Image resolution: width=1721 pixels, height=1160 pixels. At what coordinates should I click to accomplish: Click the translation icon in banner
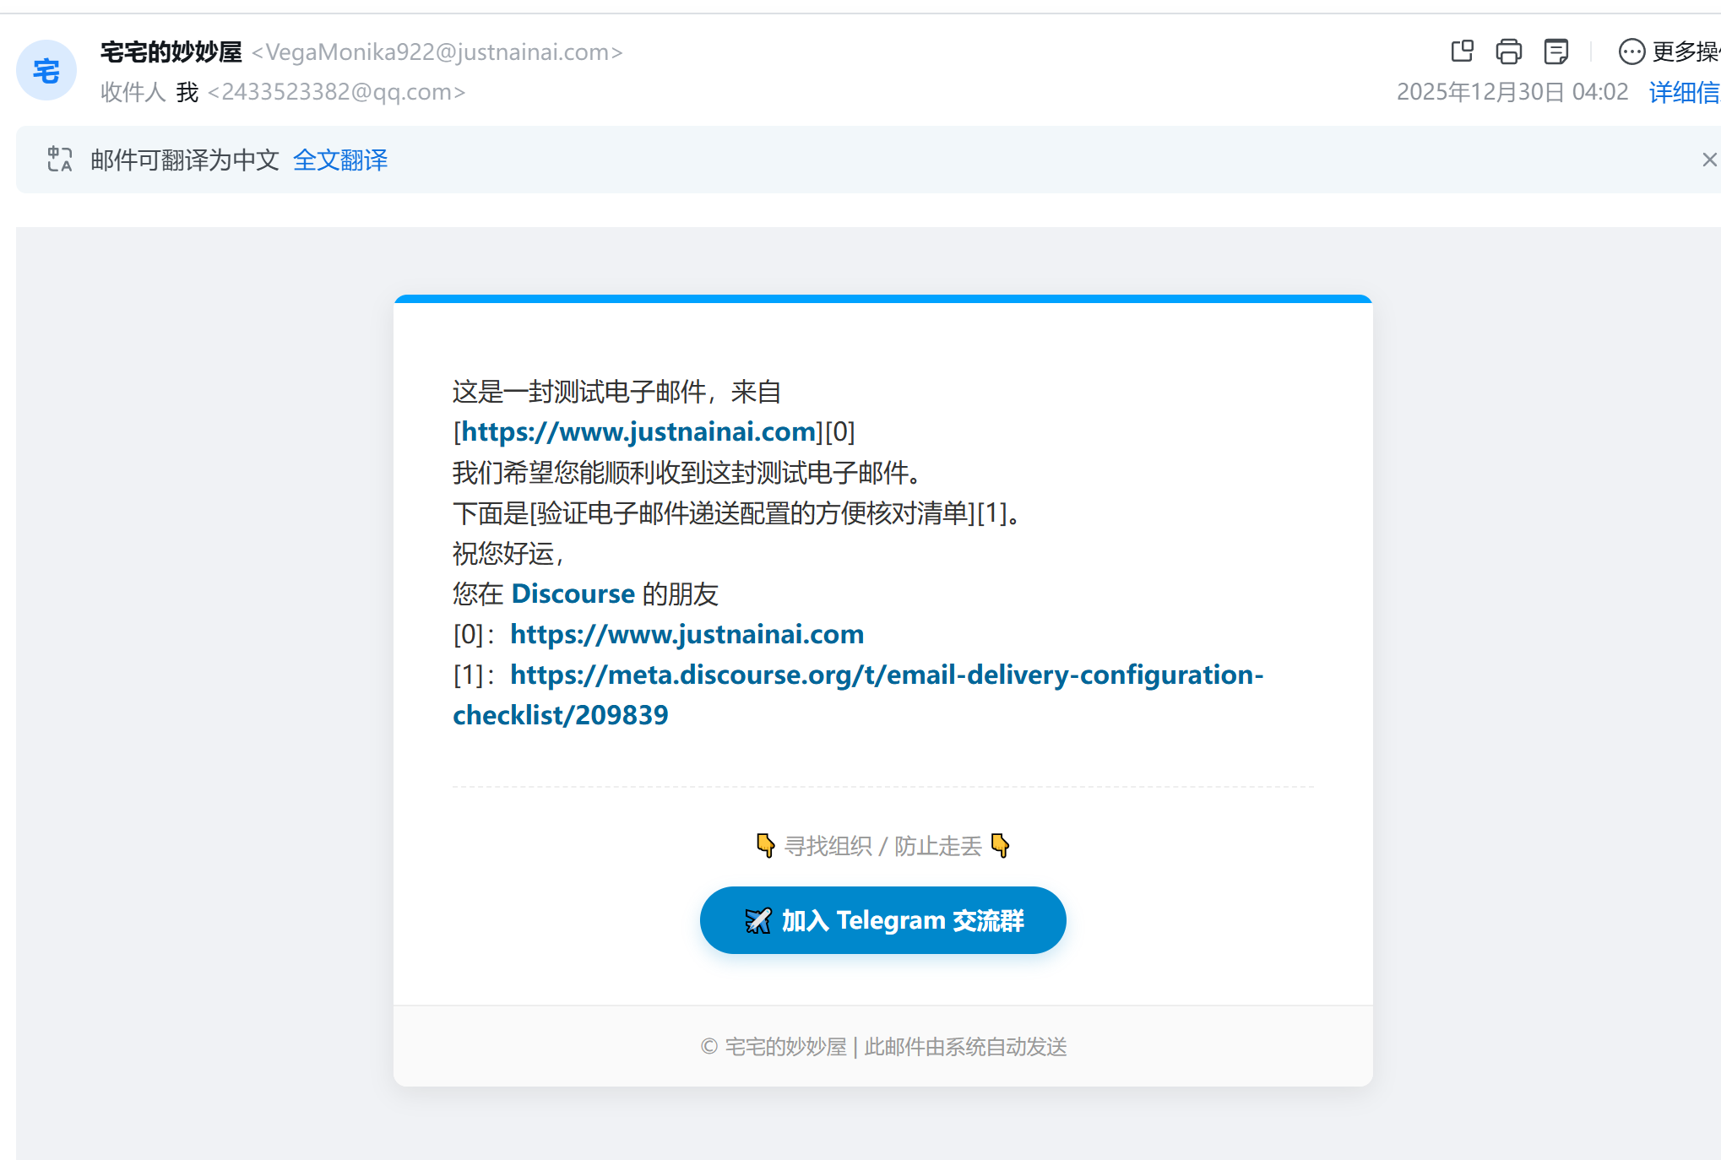coord(60,160)
